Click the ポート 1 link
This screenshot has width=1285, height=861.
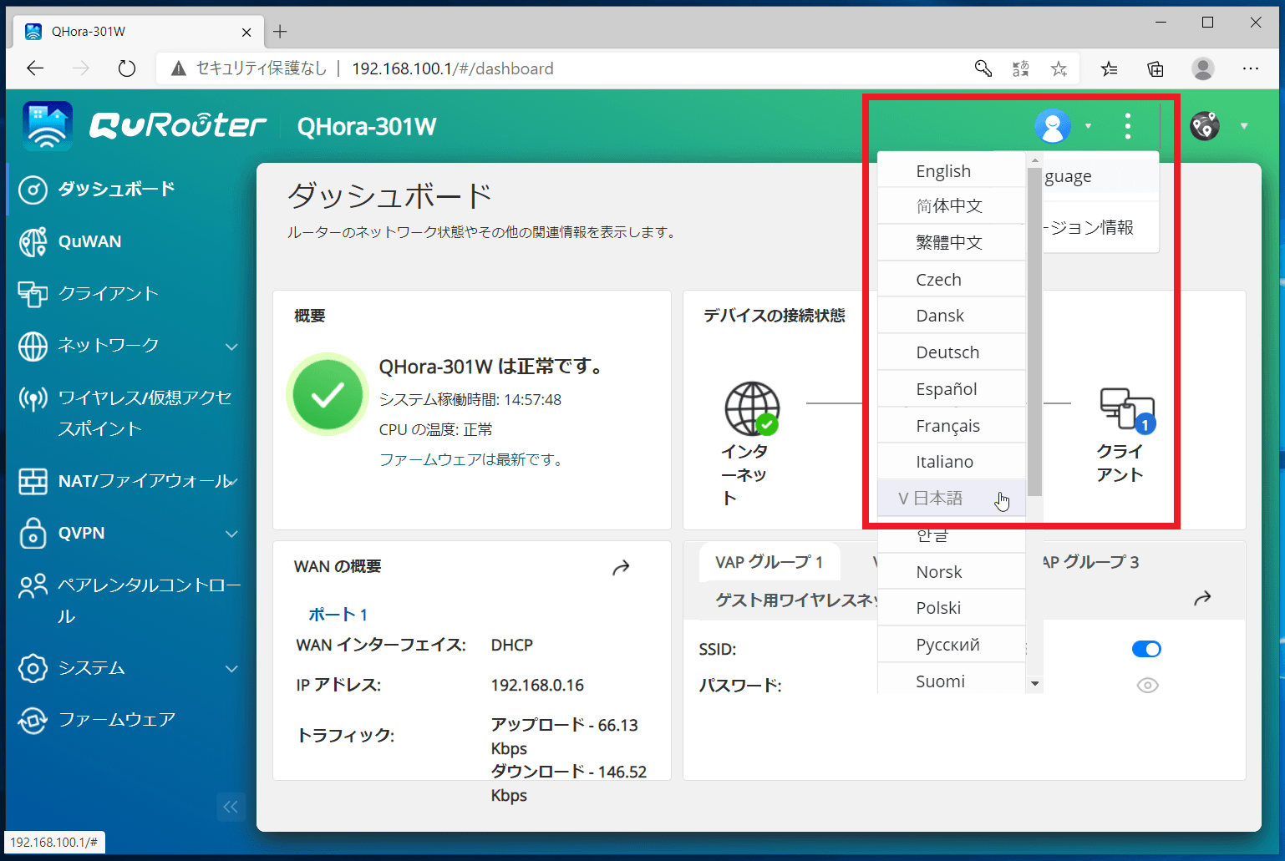coord(338,615)
